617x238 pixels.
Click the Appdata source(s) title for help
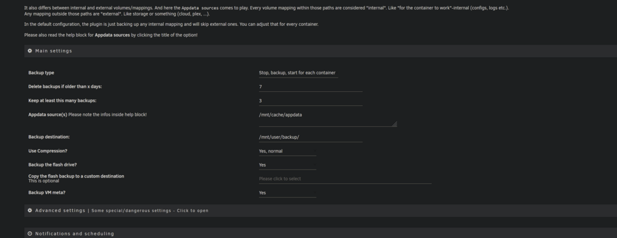click(x=48, y=115)
